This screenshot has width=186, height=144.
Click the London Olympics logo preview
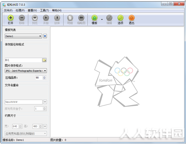click(117, 82)
